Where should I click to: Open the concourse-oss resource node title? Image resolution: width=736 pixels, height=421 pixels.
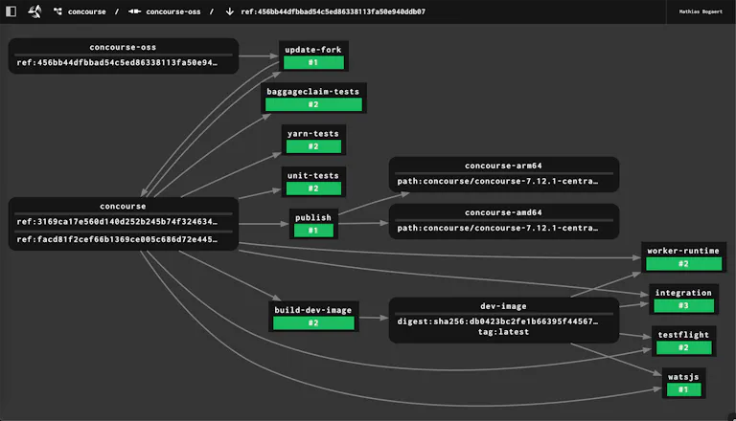(x=123, y=47)
